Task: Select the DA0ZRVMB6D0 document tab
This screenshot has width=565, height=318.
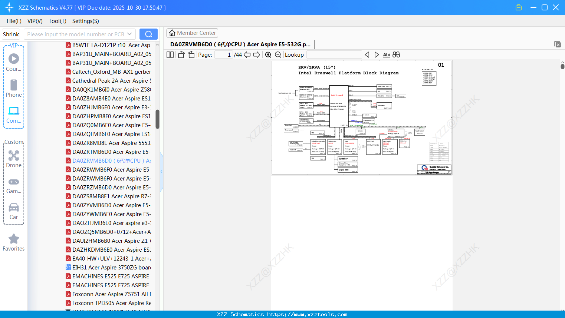Action: pos(240,44)
